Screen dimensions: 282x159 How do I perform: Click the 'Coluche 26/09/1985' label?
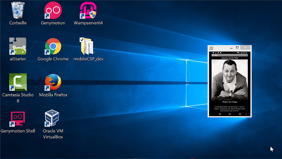tap(230, 58)
